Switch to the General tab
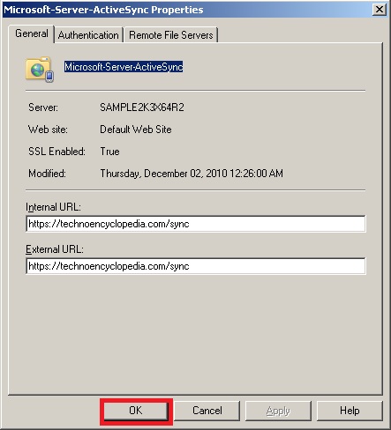The height and width of the screenshot is (430, 391). click(x=32, y=33)
